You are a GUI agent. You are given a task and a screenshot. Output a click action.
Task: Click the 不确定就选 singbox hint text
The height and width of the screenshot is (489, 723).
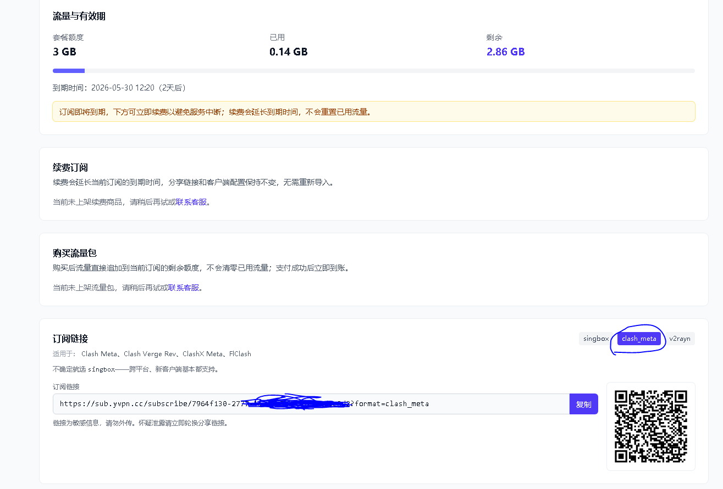tap(136, 369)
